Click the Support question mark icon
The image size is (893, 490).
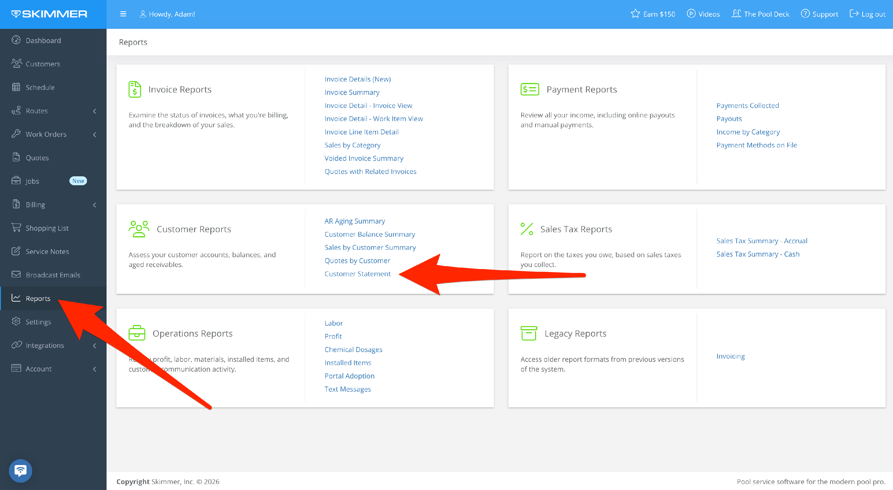(x=805, y=14)
